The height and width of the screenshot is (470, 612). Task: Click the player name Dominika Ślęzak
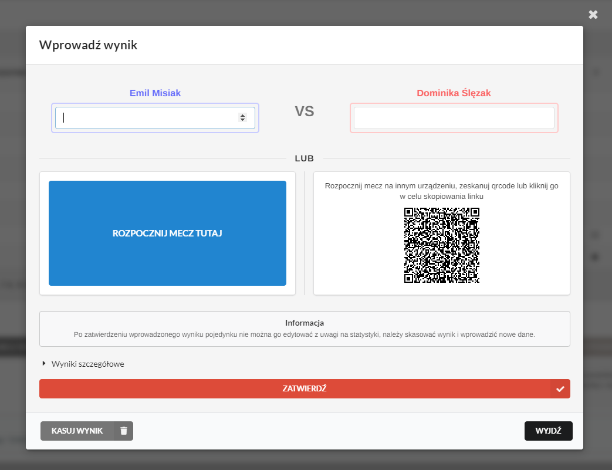point(454,93)
